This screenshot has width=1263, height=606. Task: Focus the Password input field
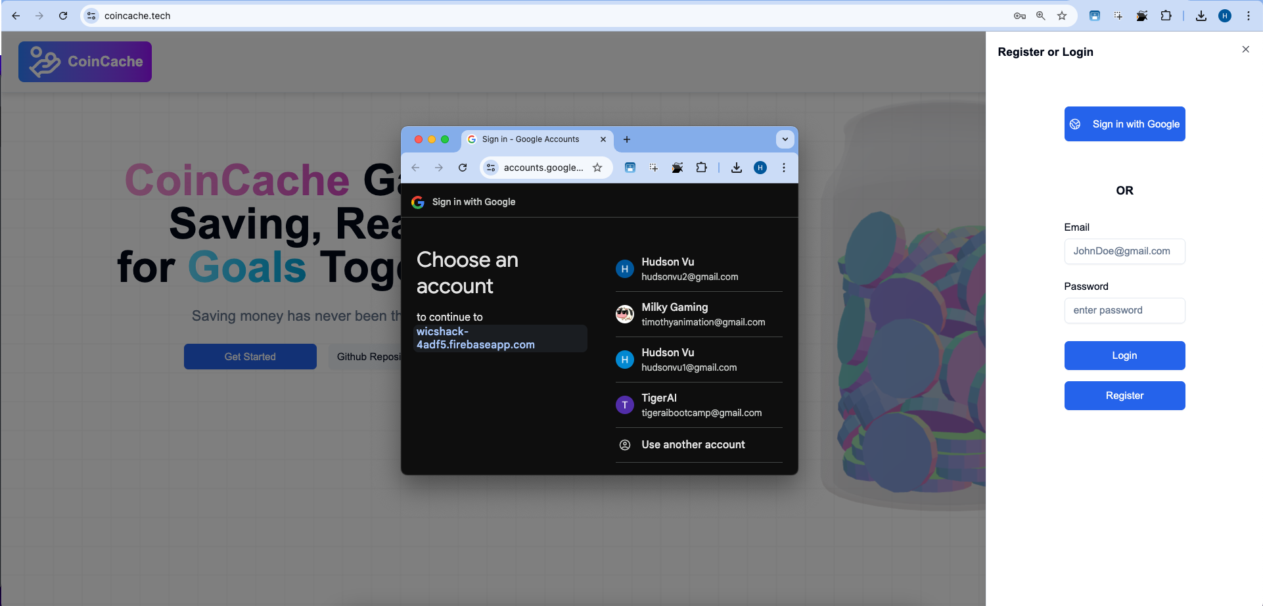(x=1125, y=310)
